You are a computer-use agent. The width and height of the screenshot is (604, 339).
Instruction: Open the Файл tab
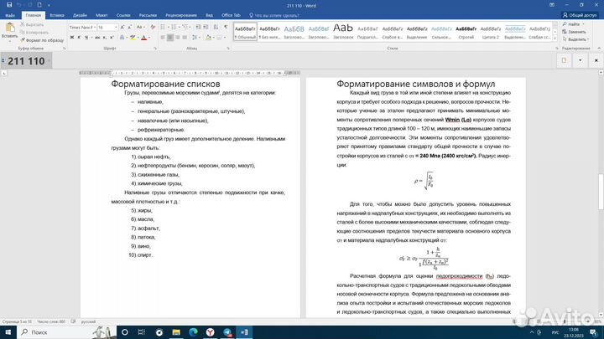[x=10, y=15]
